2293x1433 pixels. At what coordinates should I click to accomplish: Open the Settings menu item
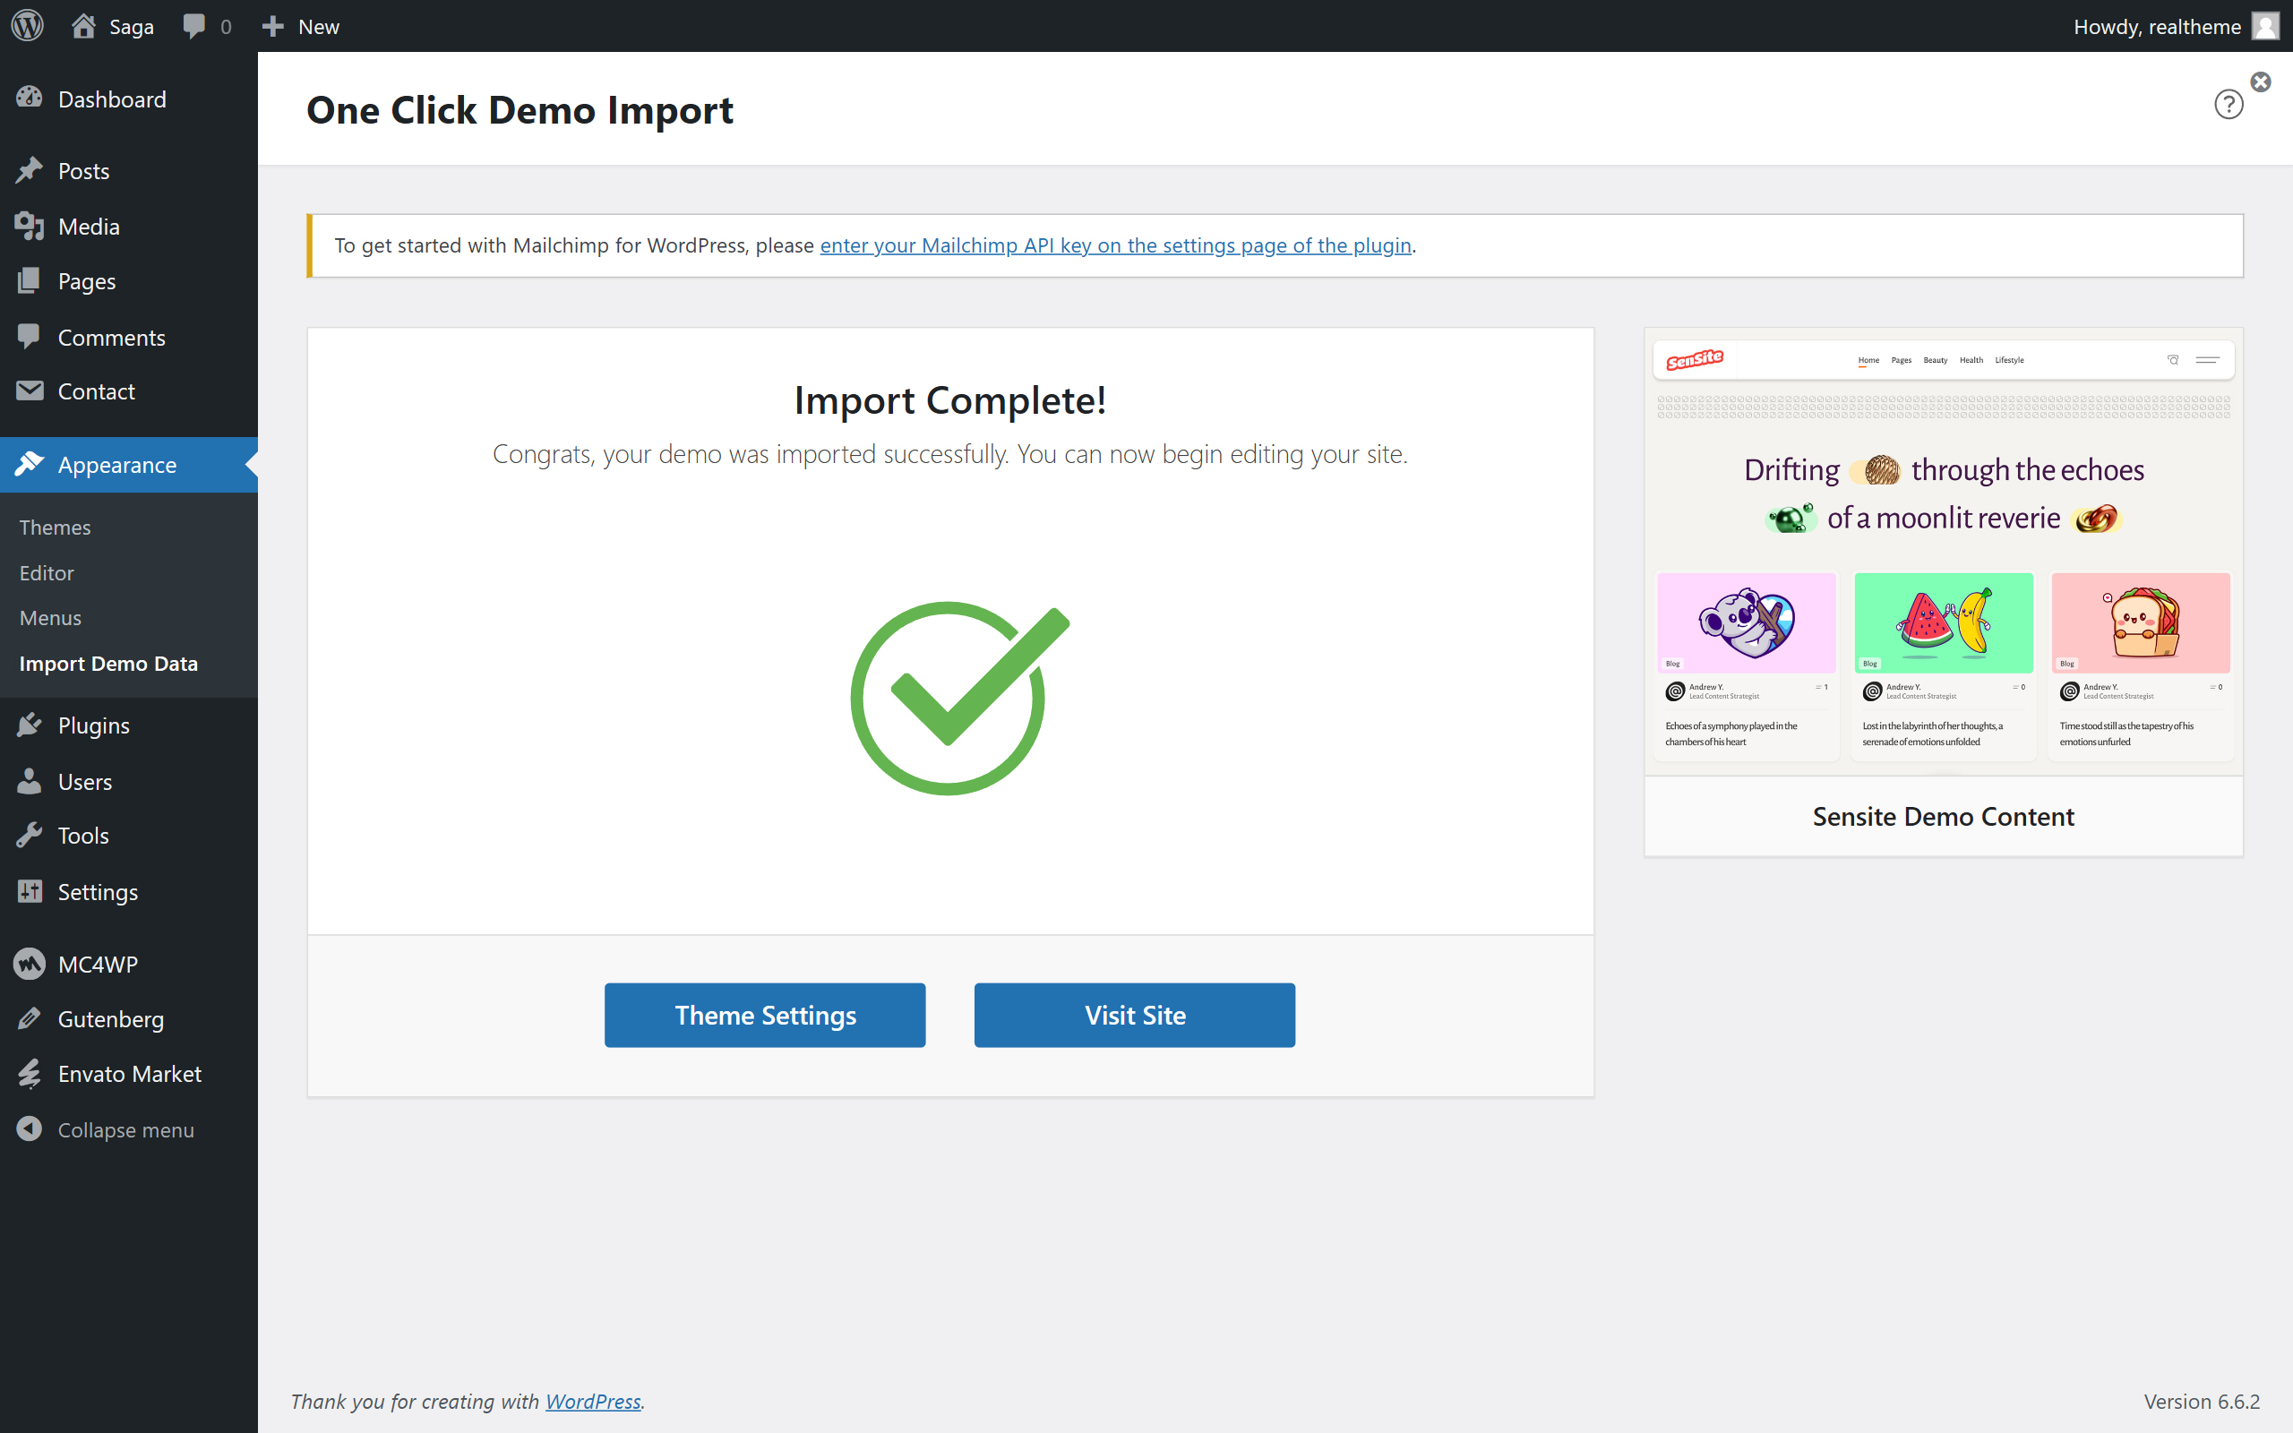coord(98,892)
